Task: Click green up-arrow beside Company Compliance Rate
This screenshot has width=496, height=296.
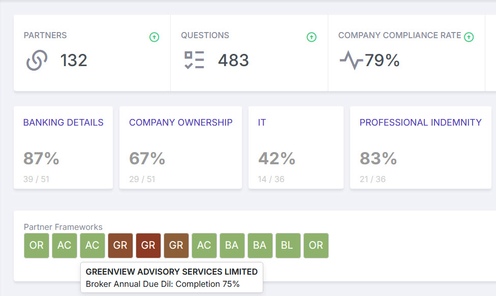Action: coord(469,37)
